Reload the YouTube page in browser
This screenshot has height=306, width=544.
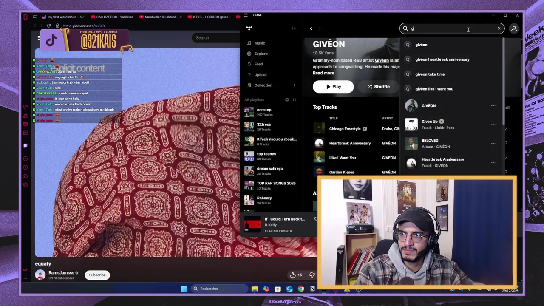click(49, 25)
